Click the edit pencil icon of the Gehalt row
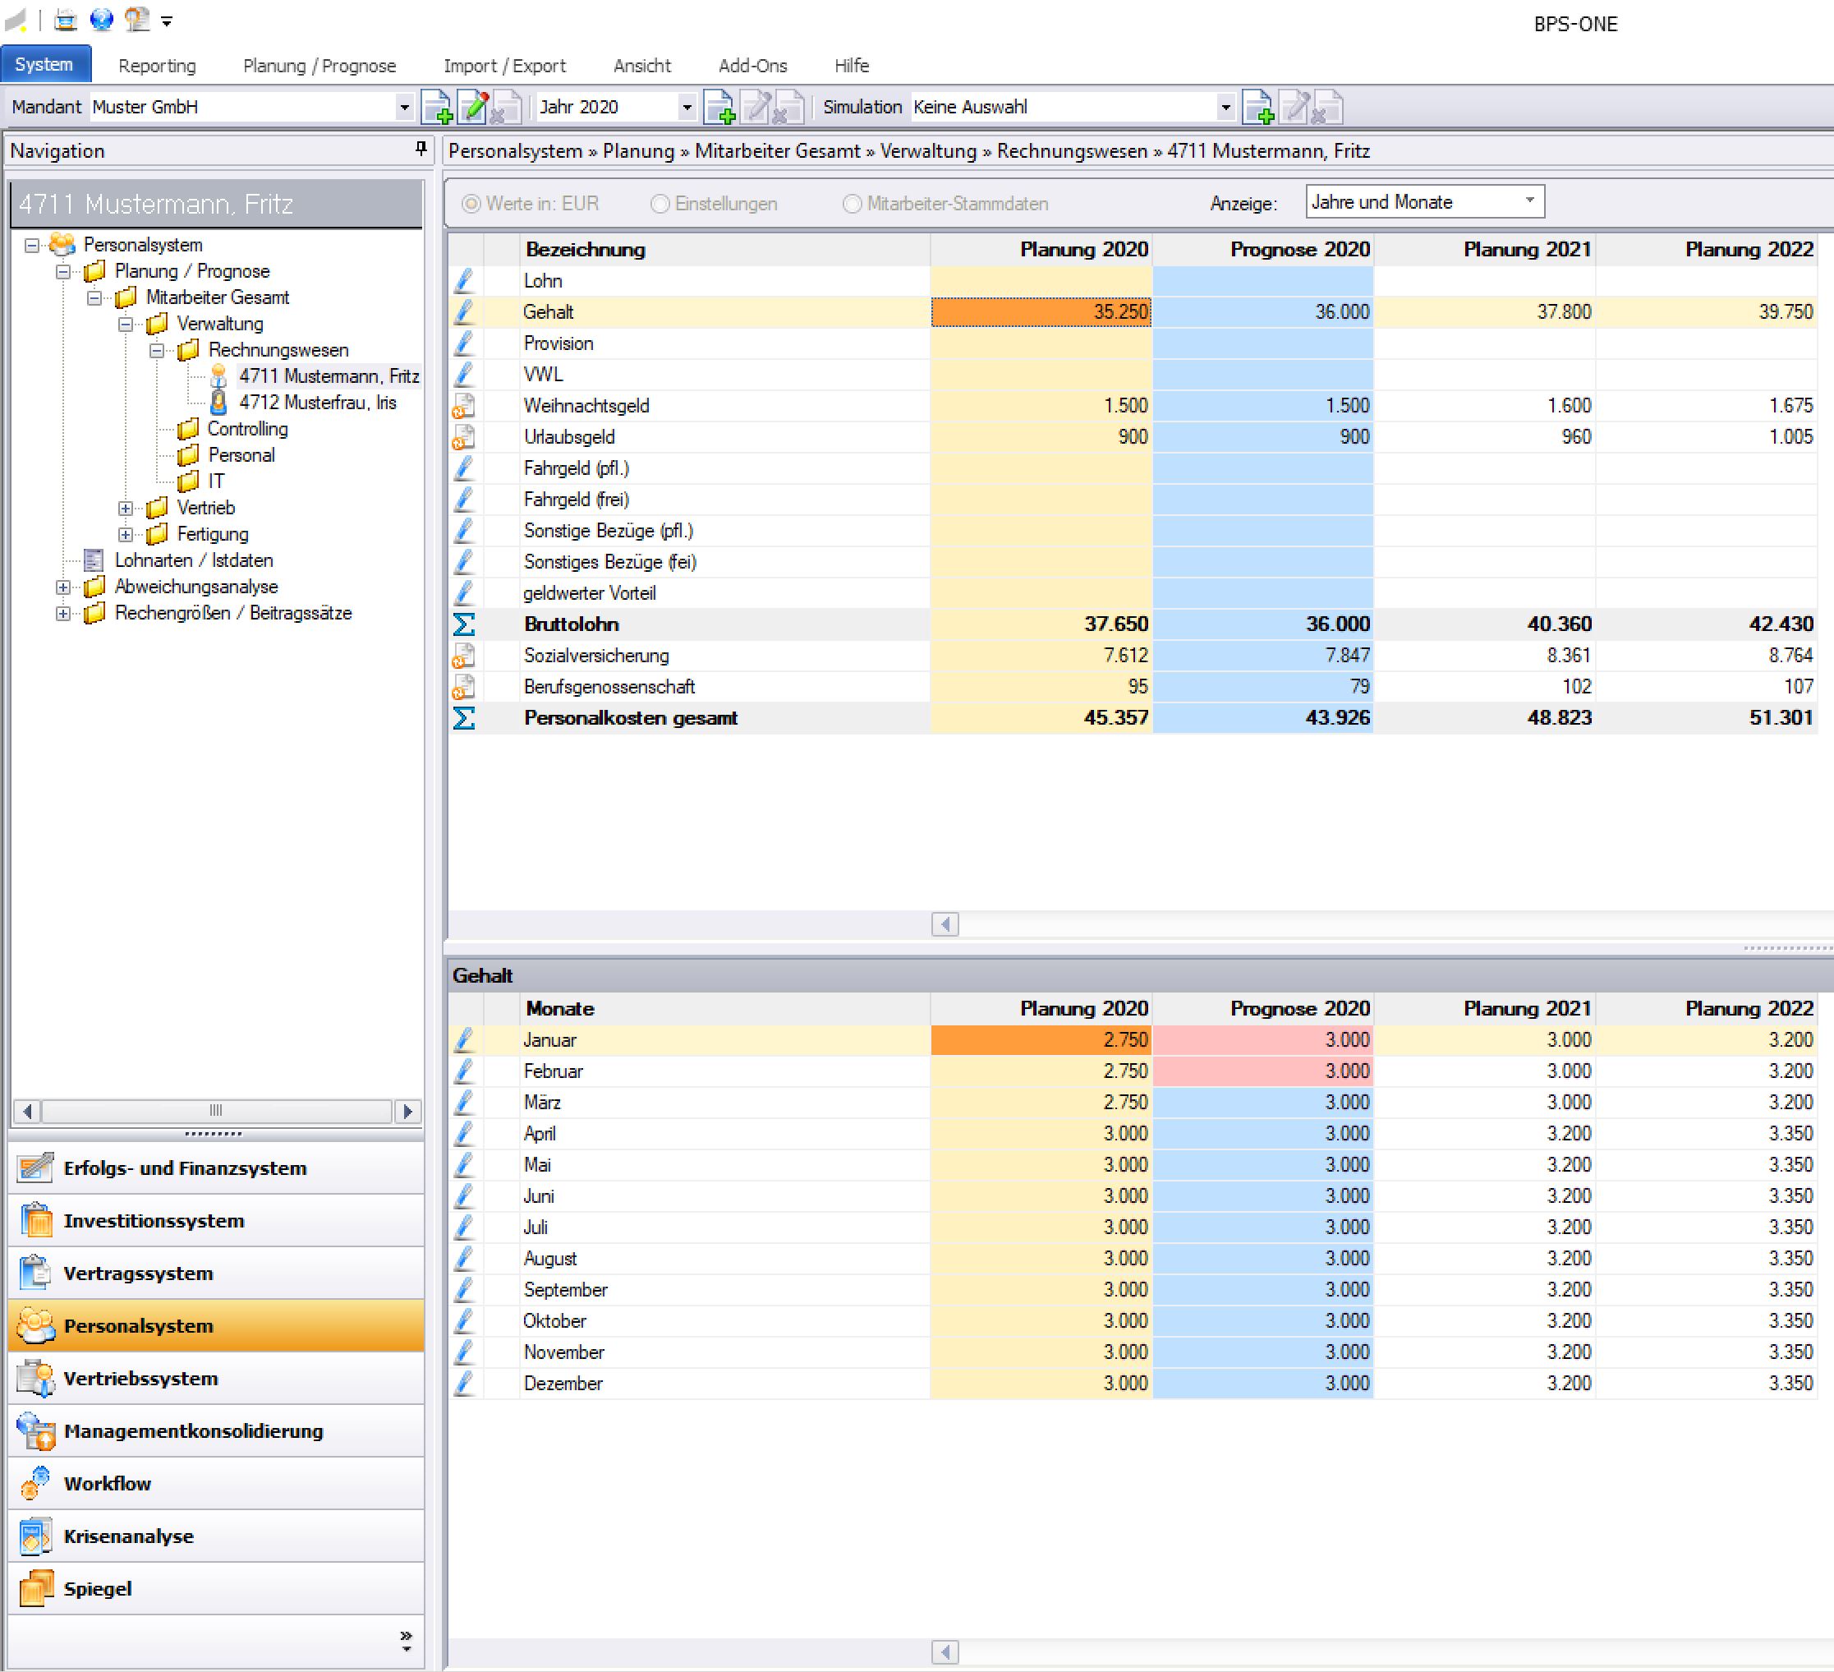This screenshot has width=1834, height=1672. pyautogui.click(x=464, y=312)
